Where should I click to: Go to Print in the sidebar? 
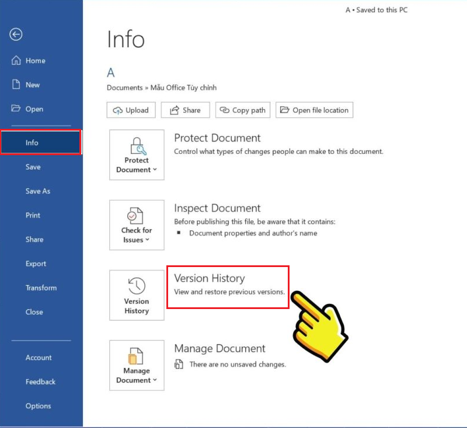[x=33, y=215]
